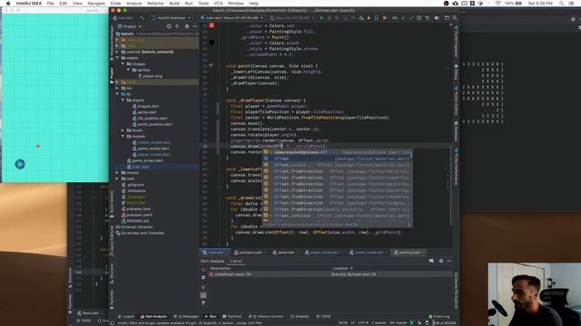The height and width of the screenshot is (326, 581).
Task: Click the Dart Analysis error row
Action: [x=330, y=274]
